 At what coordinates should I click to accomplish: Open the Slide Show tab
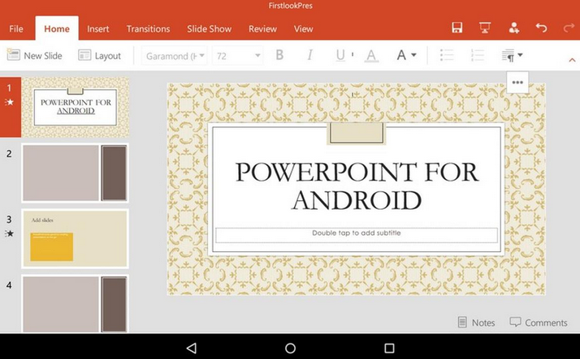(209, 29)
